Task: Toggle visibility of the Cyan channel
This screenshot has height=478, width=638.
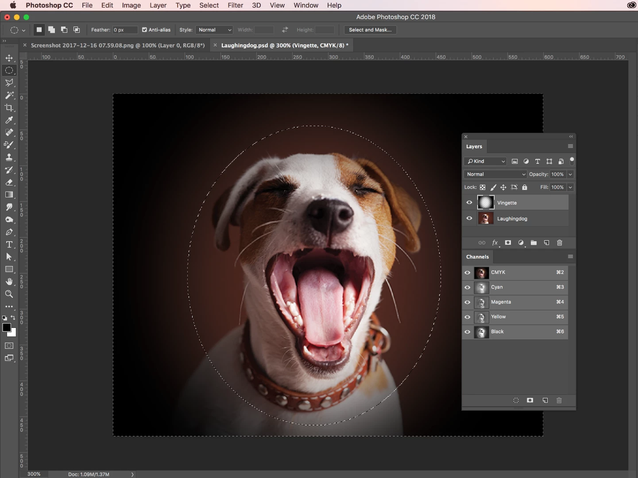Action: [468, 287]
